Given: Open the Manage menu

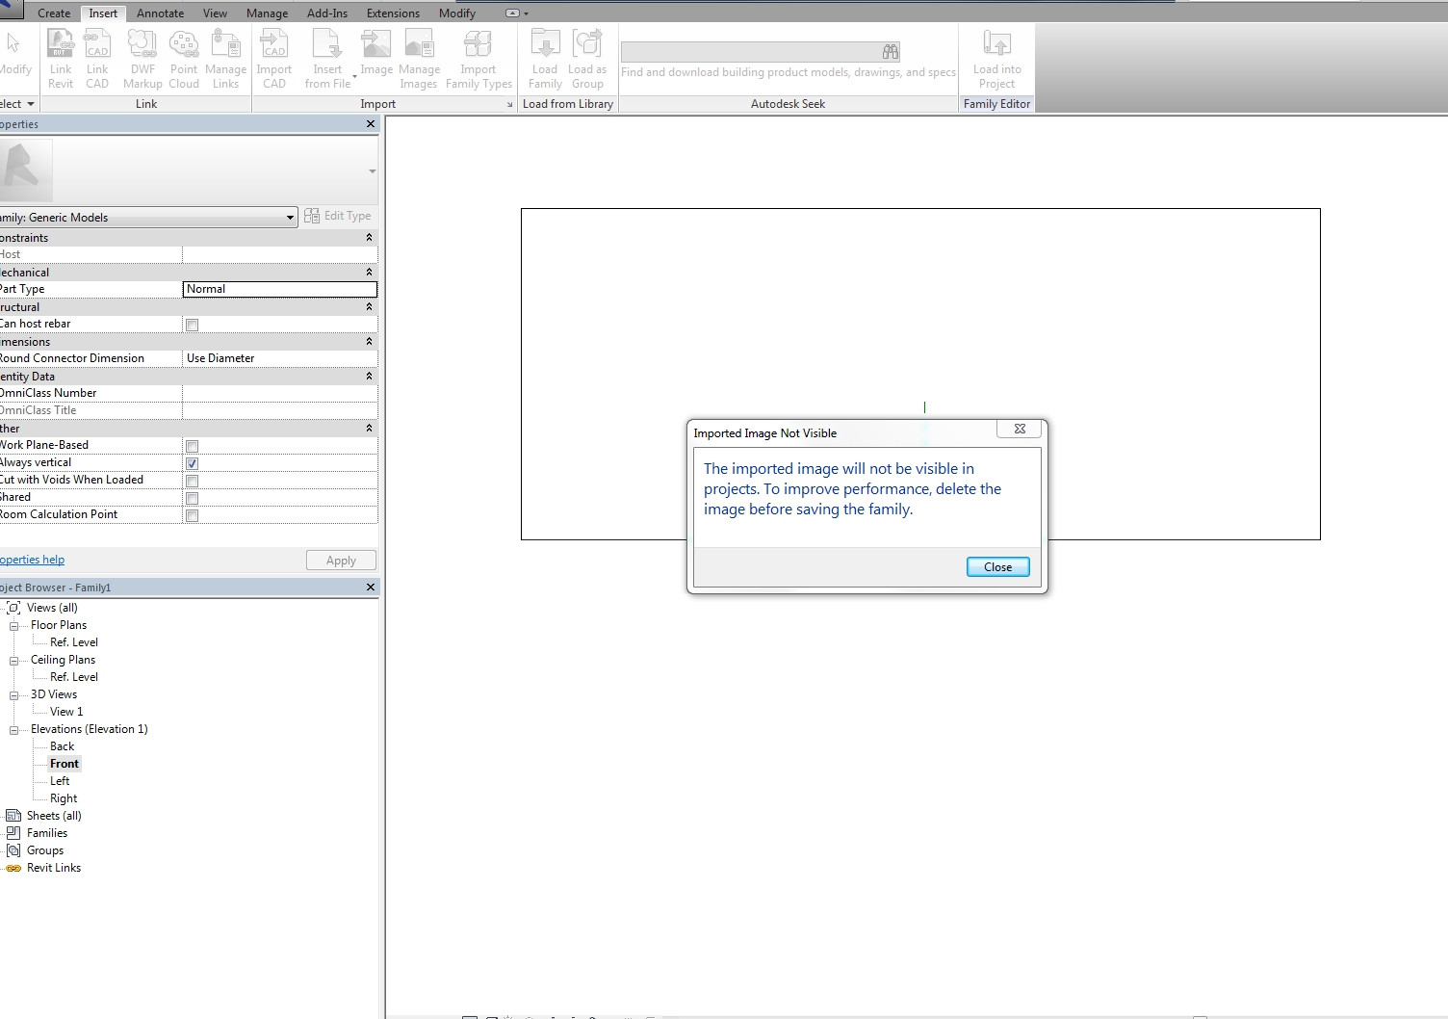Looking at the screenshot, I should click(x=267, y=13).
